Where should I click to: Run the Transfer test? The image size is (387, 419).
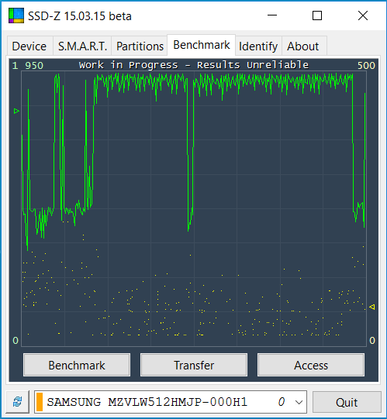(x=194, y=365)
